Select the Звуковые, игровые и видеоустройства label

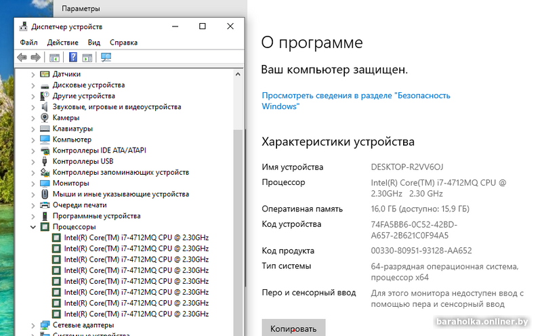pyautogui.click(x=117, y=107)
